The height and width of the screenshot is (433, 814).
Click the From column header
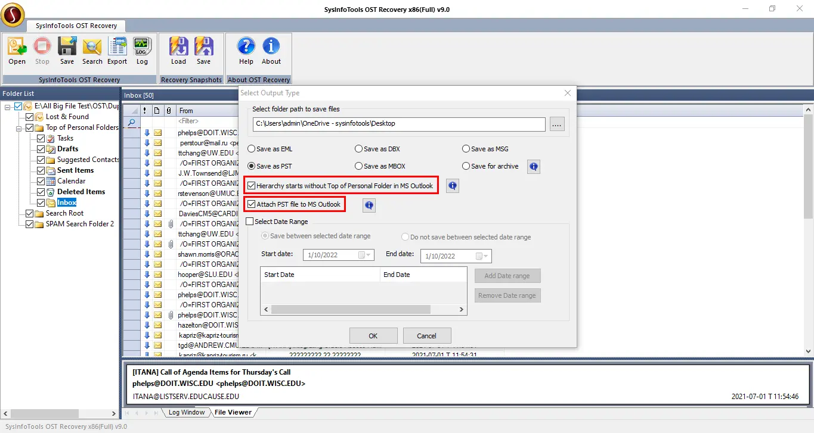208,111
